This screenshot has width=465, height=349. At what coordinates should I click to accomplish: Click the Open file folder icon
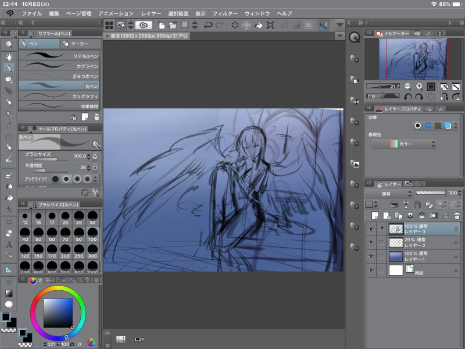173,25
